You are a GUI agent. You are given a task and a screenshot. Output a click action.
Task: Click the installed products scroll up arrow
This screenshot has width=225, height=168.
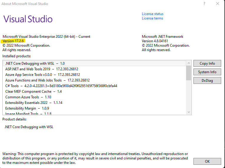(x=189, y=63)
